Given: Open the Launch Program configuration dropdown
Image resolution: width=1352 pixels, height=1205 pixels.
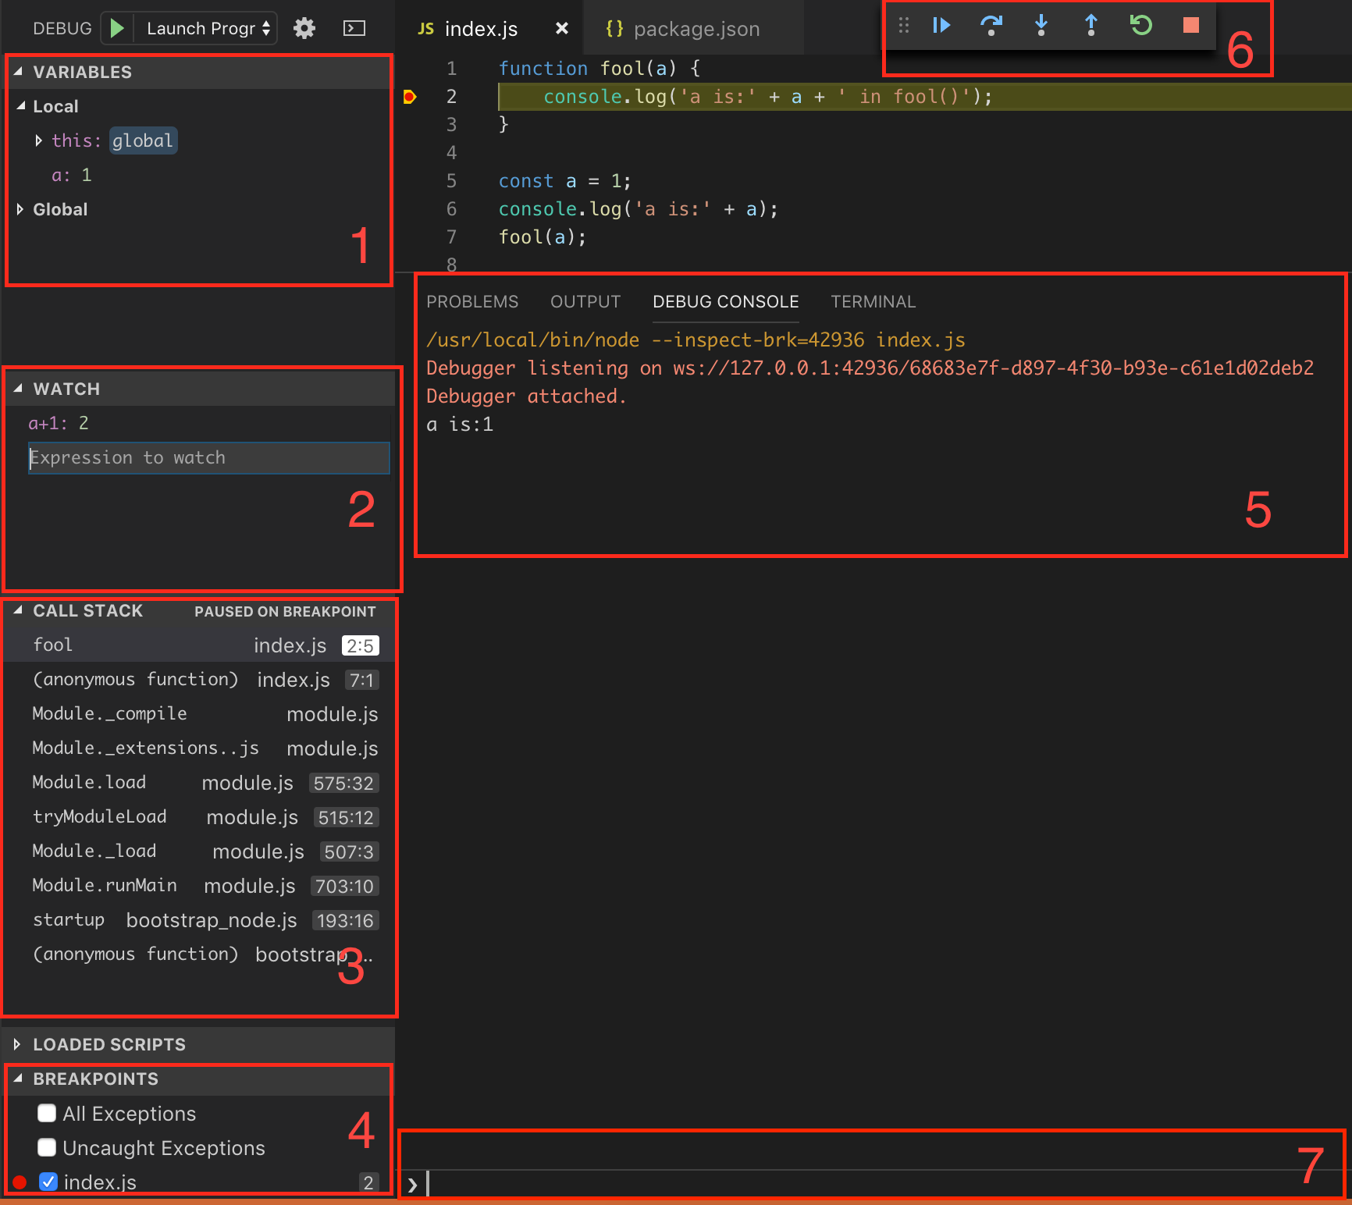Looking at the screenshot, I should click(x=208, y=29).
